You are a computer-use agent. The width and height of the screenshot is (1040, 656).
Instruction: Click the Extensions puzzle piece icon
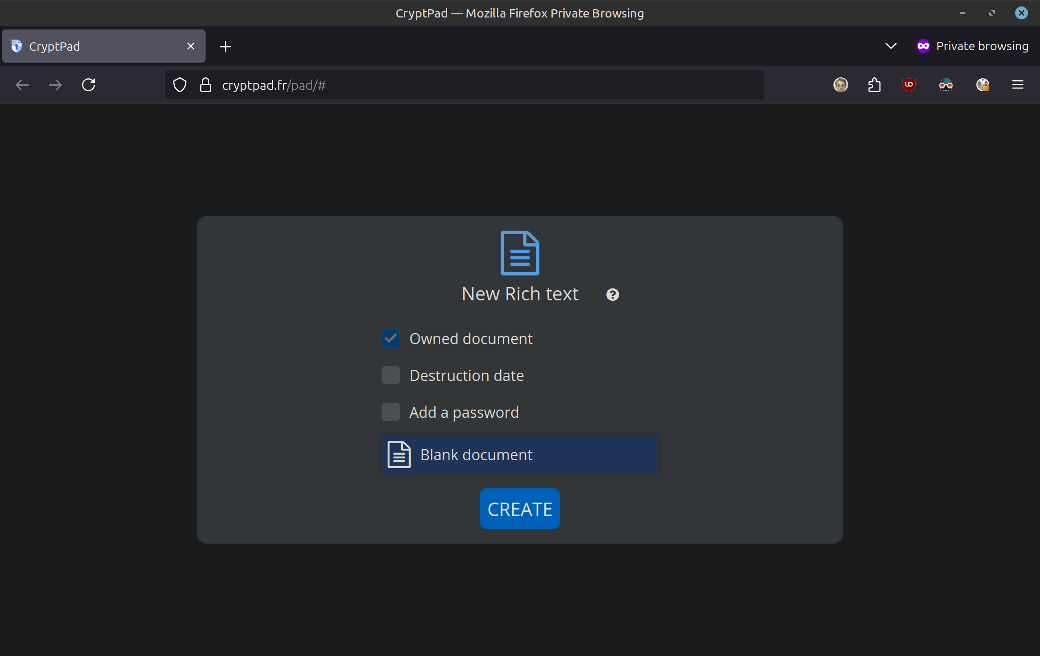[x=874, y=85]
